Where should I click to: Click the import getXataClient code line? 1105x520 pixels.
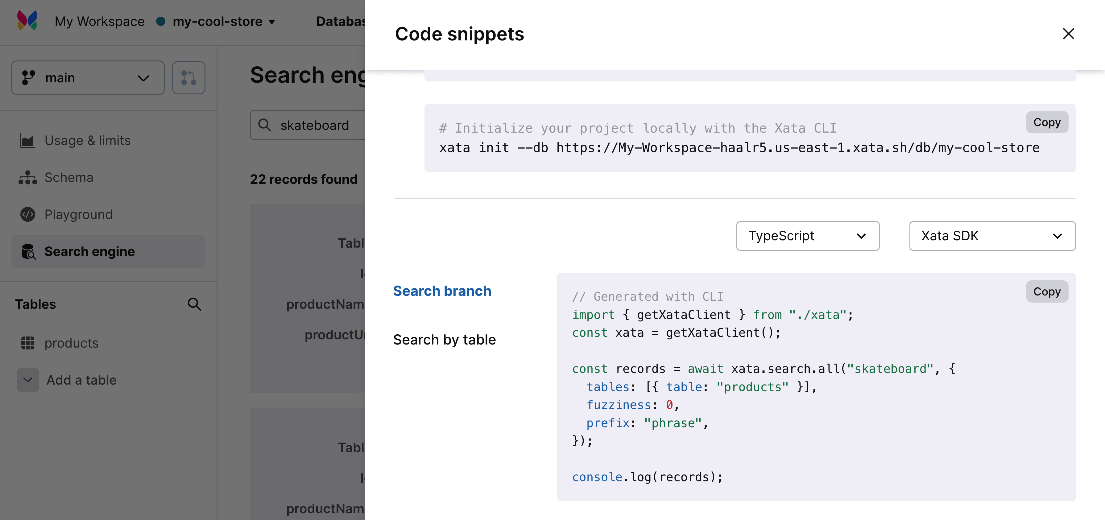[x=713, y=315]
